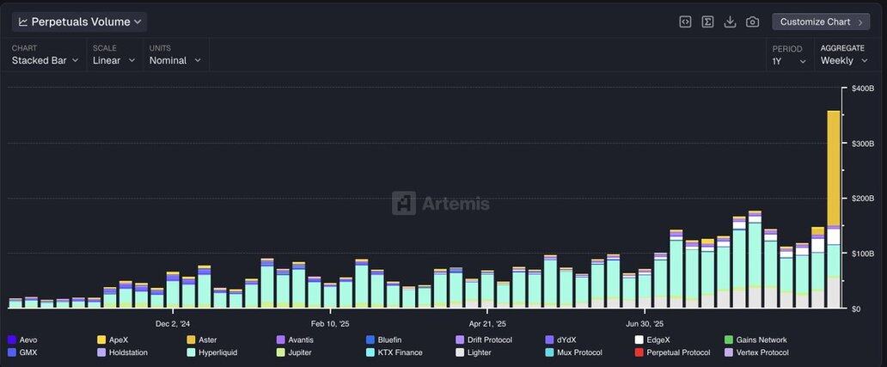This screenshot has width=887, height=367.
Task: Click the $300B y-axis label
Action: (x=863, y=143)
